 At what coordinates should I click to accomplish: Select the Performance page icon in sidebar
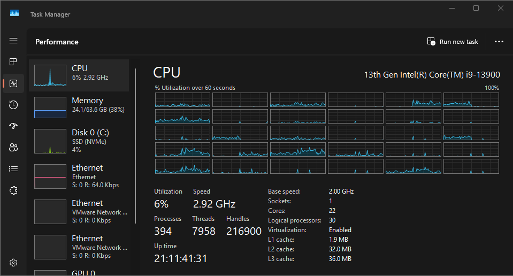[13, 83]
